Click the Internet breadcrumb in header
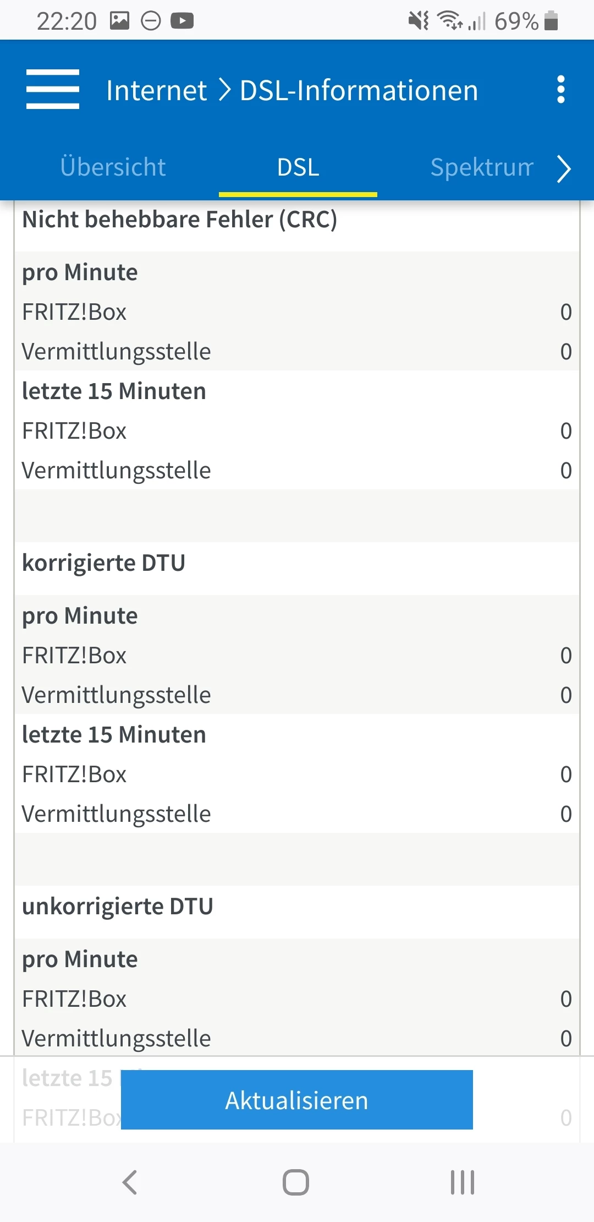 tap(156, 90)
